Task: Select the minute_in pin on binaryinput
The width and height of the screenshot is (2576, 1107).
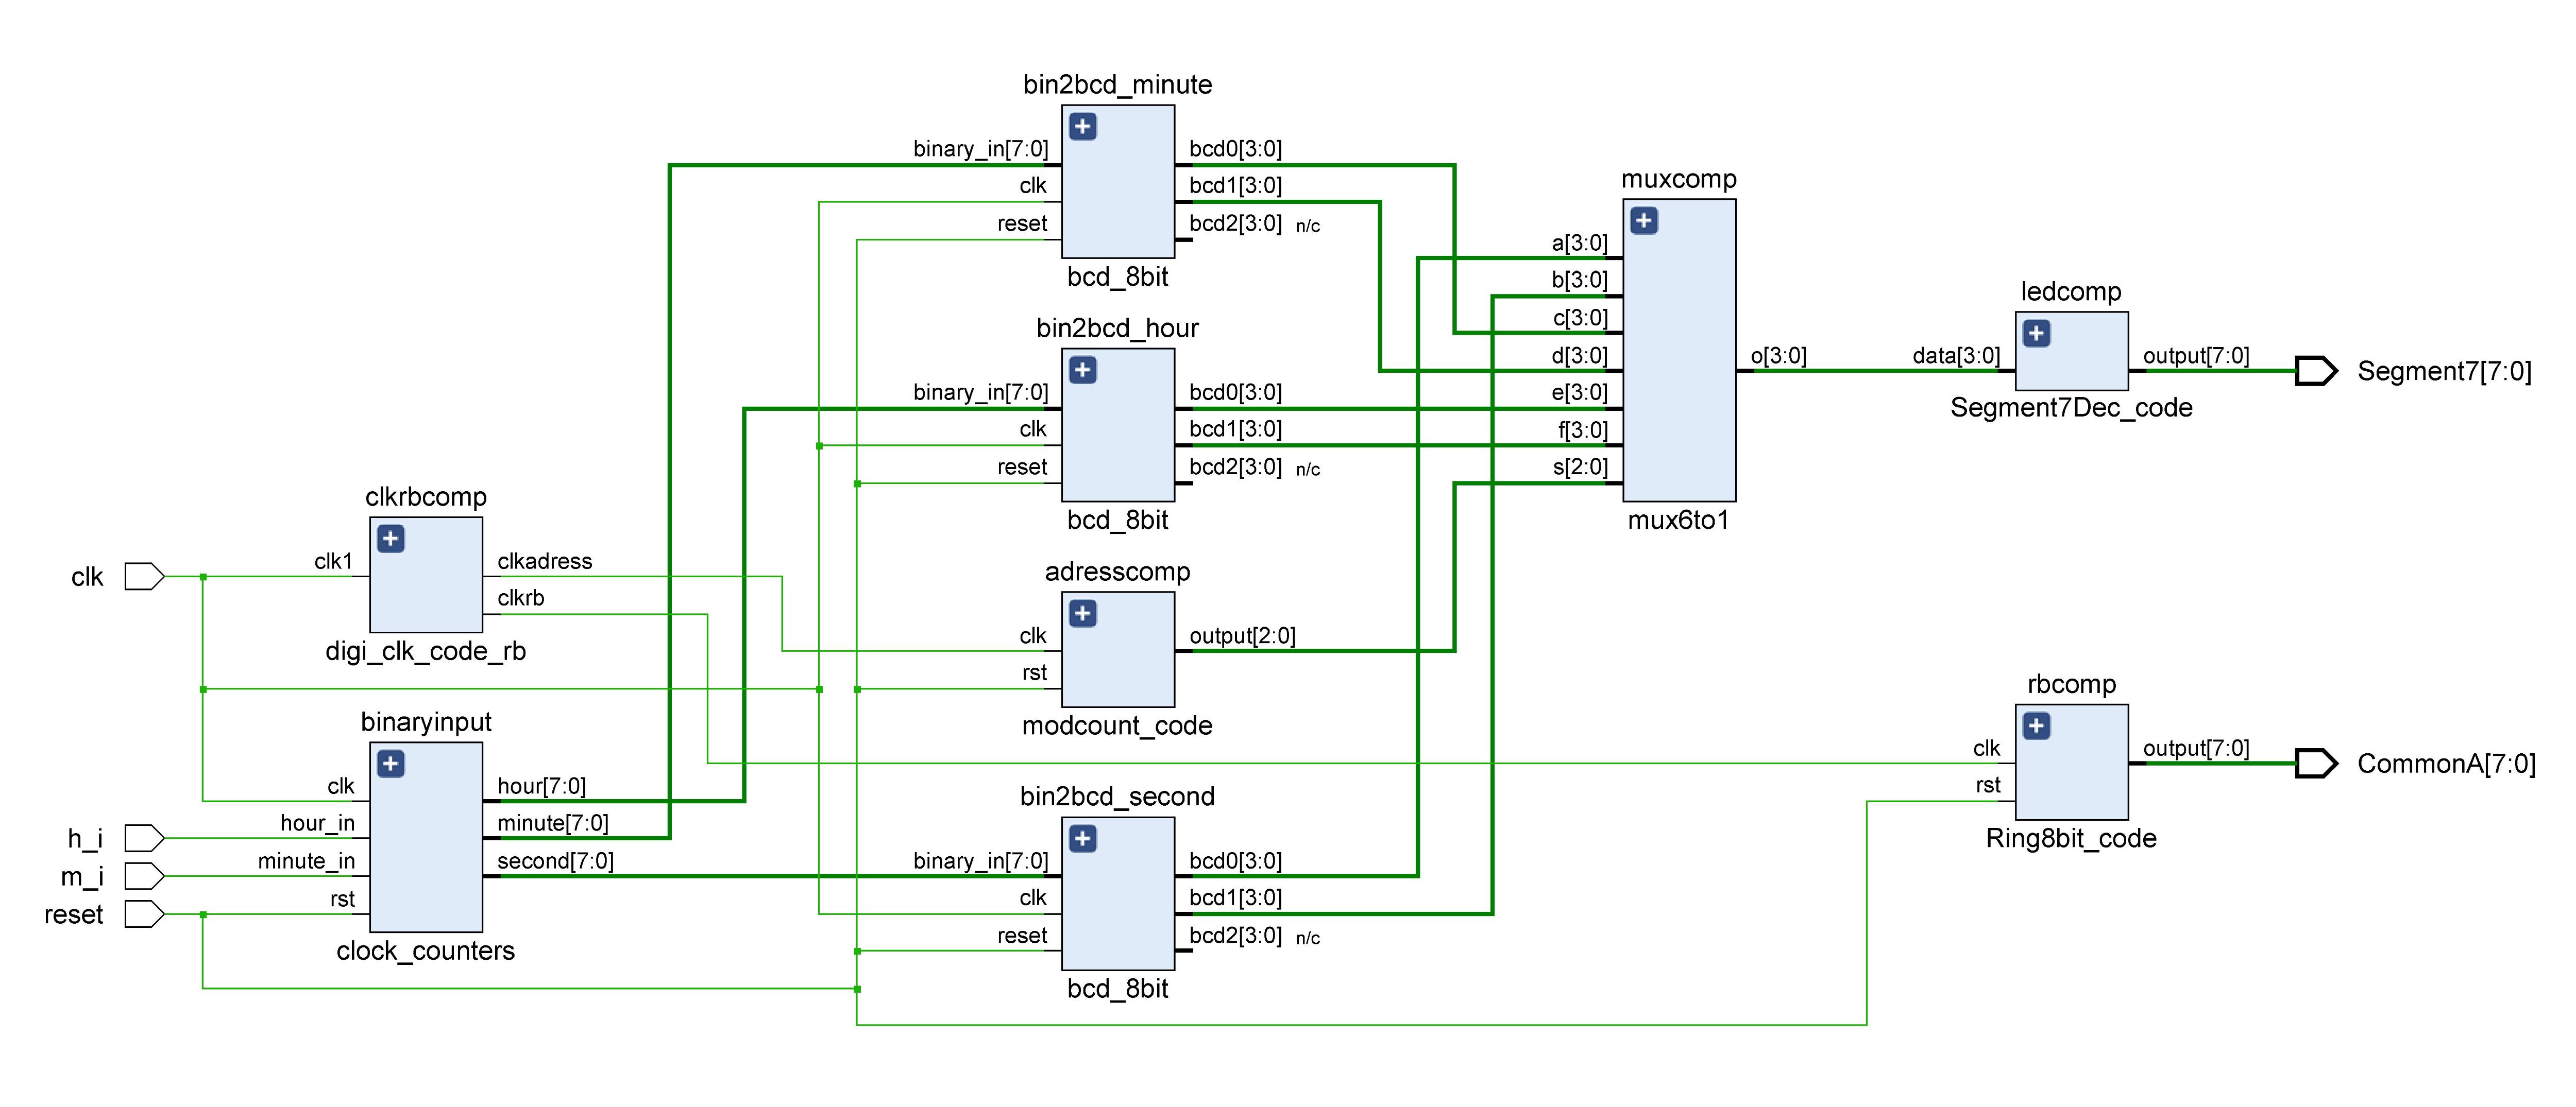Action: click(x=306, y=861)
